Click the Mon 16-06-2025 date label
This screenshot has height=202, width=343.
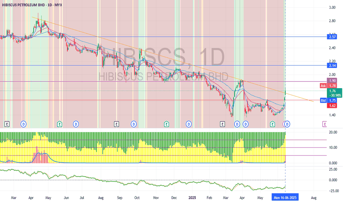point(285,198)
